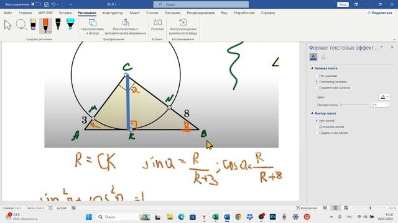Image resolution: width=398 pixels, height=223 pixels.
Task: Open File Explorer from taskbar
Action: pyautogui.click(x=170, y=217)
